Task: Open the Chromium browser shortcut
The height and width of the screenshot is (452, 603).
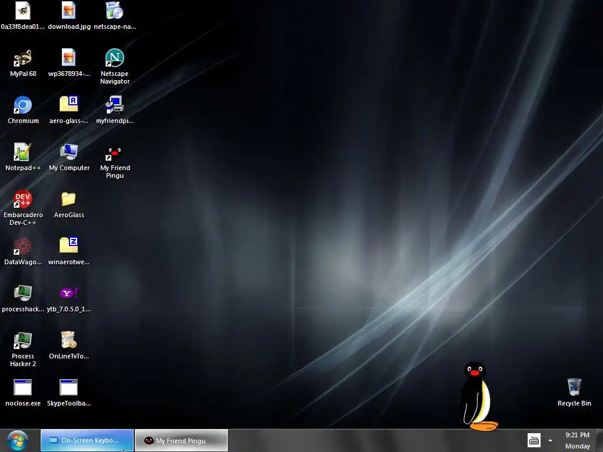Action: (x=23, y=105)
